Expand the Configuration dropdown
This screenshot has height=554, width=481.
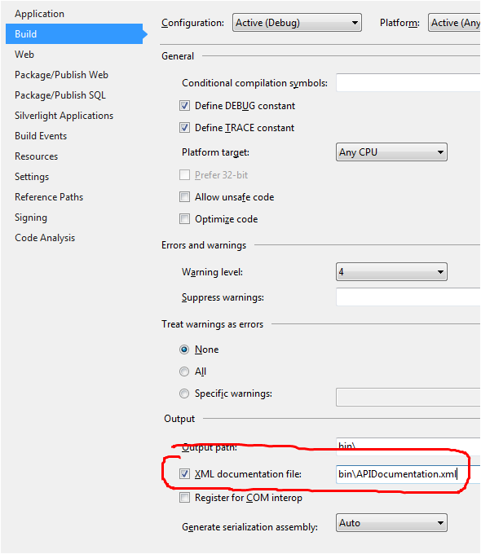pos(297,23)
